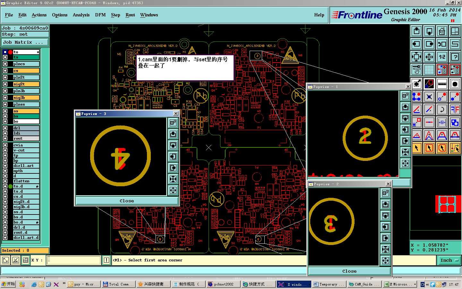Open CAM_Guide from the taskbar
This screenshot has width=462, height=289.
pyautogui.click(x=365, y=284)
